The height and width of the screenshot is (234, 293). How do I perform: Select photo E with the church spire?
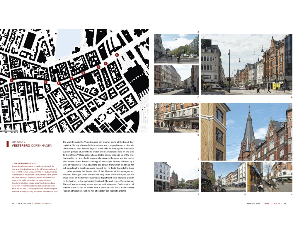click(246, 132)
